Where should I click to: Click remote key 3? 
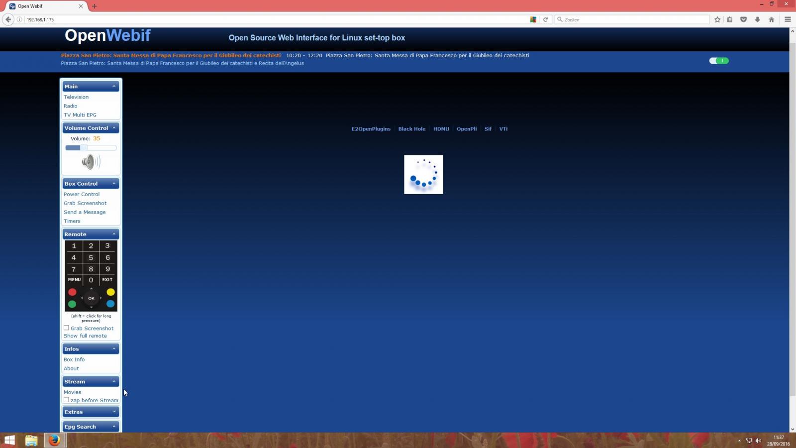(107, 246)
